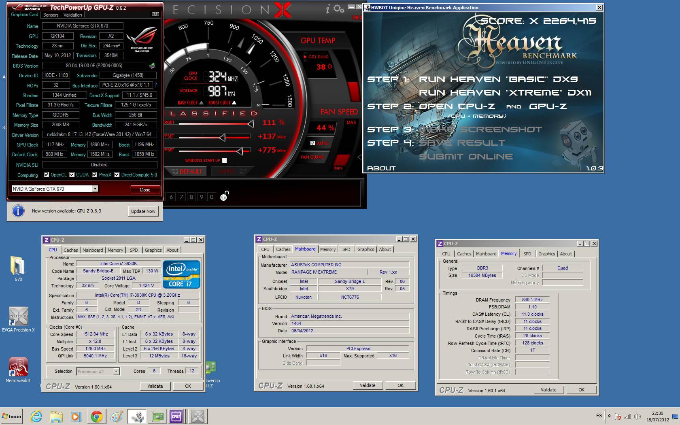Select profile slot 7 in Precision X
The width and height of the screenshot is (680, 425).
click(181, 197)
